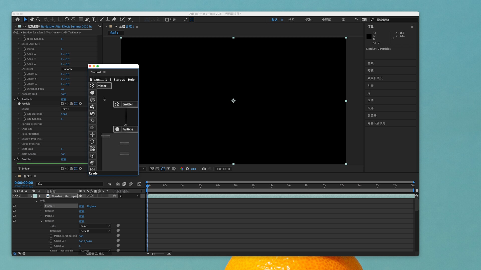Add Emitter node in Stardust toolbar
481x270 pixels.
point(92,85)
